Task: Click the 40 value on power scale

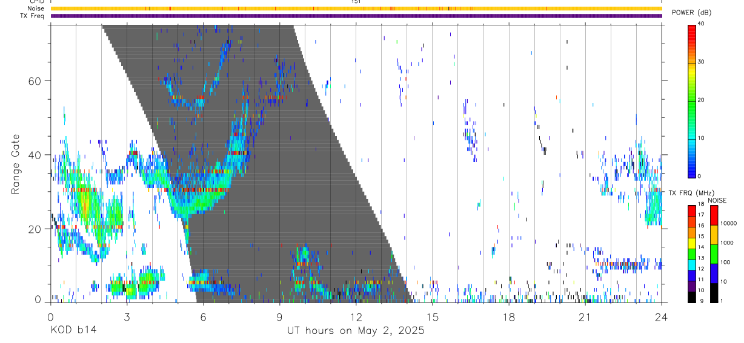Action: click(702, 24)
